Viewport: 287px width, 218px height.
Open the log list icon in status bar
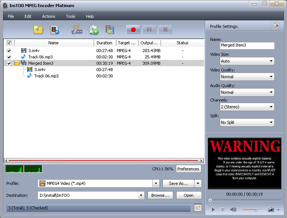[x=198, y=208]
